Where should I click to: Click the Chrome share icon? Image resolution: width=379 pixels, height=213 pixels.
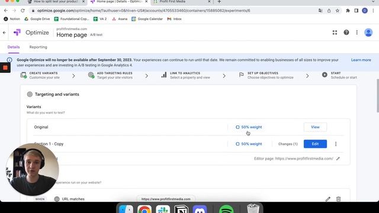click(x=329, y=11)
